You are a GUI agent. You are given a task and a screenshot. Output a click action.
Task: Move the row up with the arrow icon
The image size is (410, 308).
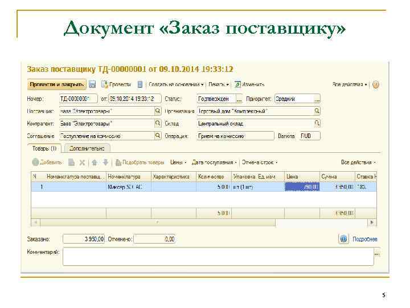[x=95, y=163]
